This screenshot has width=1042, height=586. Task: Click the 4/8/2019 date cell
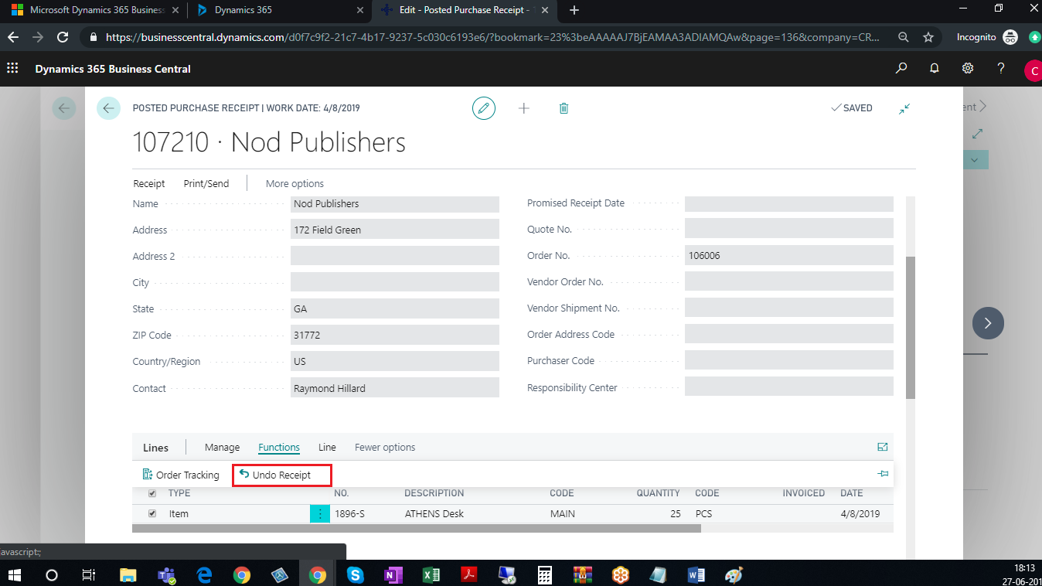(860, 513)
